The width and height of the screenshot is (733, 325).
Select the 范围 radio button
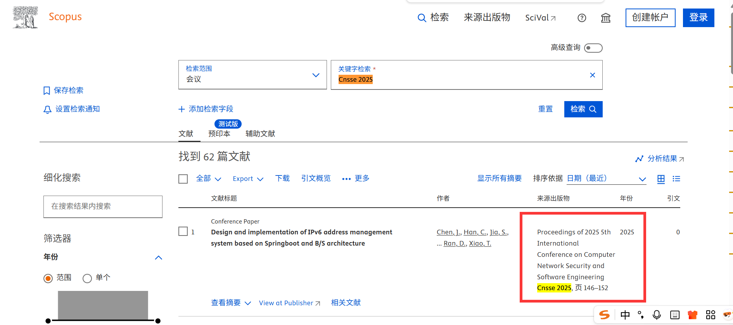[x=48, y=278]
